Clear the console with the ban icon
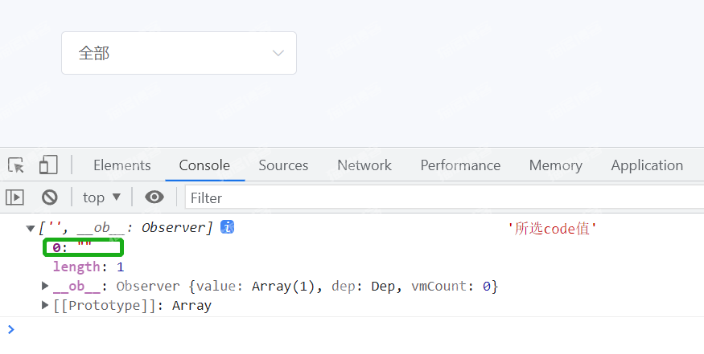Image resolution: width=704 pixels, height=354 pixels. 50,197
